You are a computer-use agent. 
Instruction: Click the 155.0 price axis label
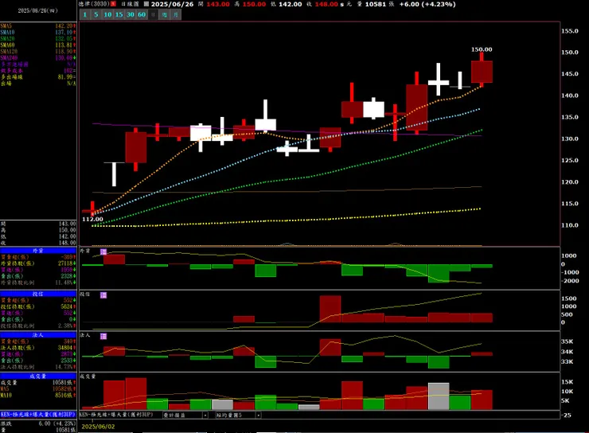click(x=570, y=31)
